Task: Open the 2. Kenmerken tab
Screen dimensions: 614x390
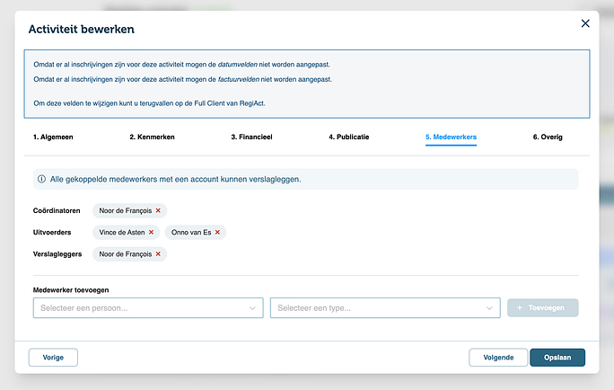Action: [x=152, y=137]
